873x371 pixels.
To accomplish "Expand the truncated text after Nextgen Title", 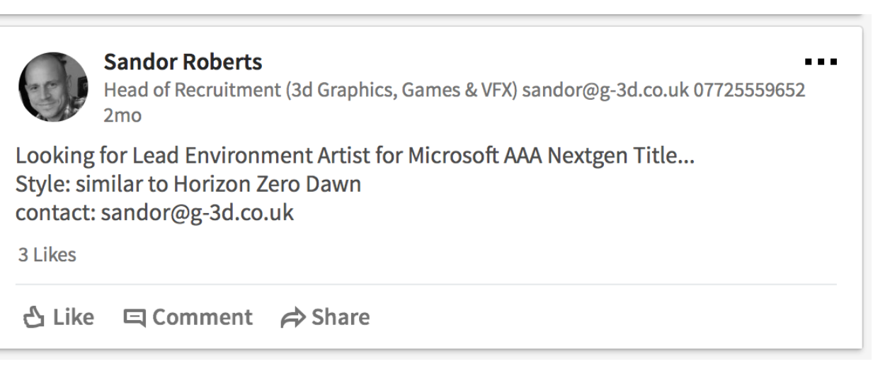I will point(685,161).
